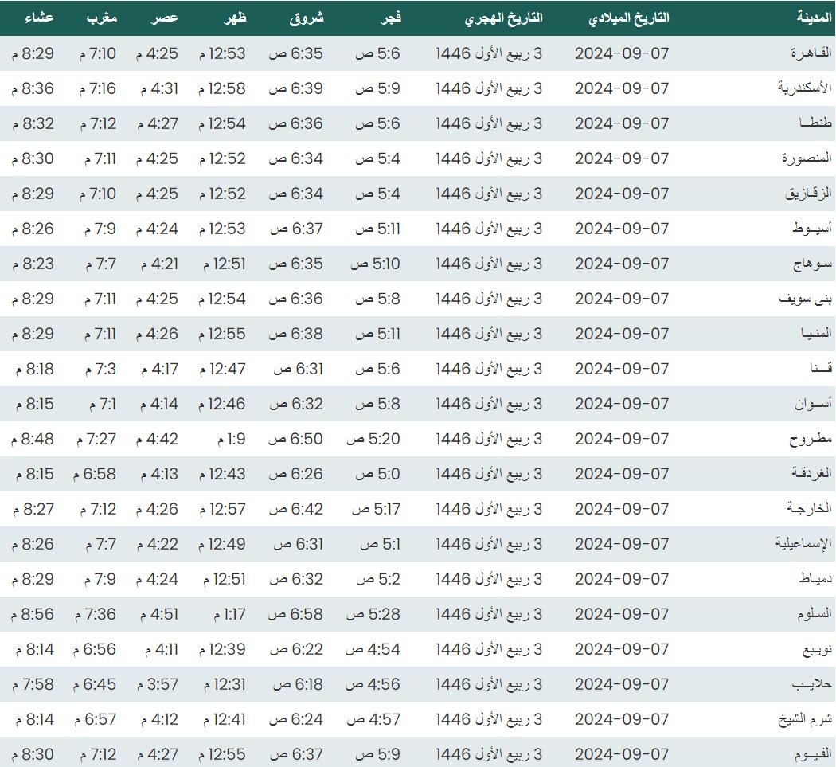This screenshot has width=836, height=767.
Task: Click the Gregorian date in the الفيوم row
Action: pos(622,754)
